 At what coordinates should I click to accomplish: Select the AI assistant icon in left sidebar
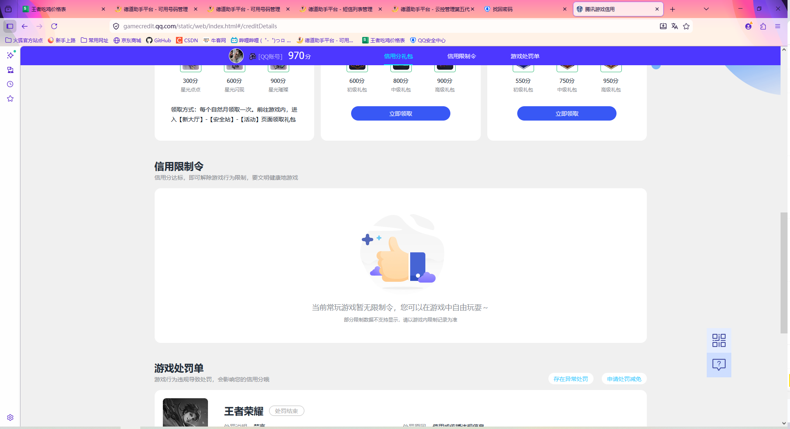10,55
